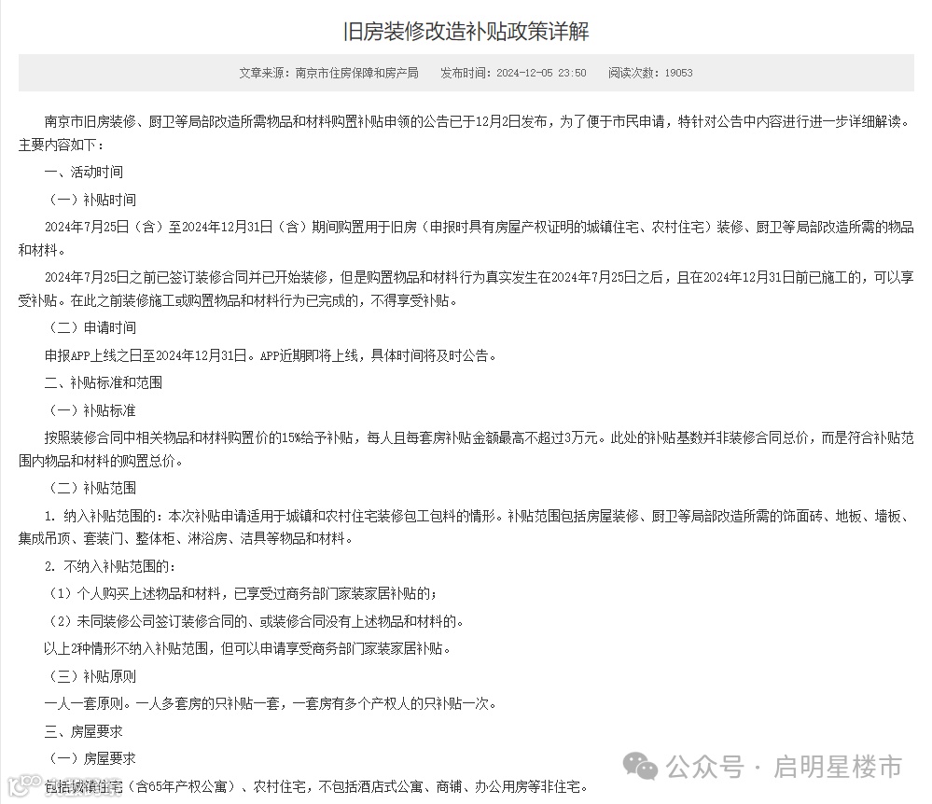Click the heading 三、房屋要求

point(84,731)
